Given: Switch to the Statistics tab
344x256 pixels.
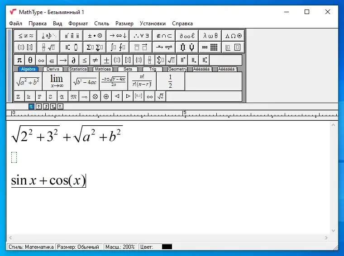Looking at the screenshot, I should 78,69.
